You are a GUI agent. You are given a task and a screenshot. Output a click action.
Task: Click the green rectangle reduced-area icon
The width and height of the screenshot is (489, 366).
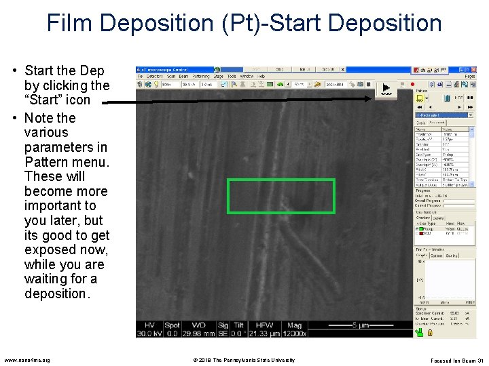[x=270, y=84]
